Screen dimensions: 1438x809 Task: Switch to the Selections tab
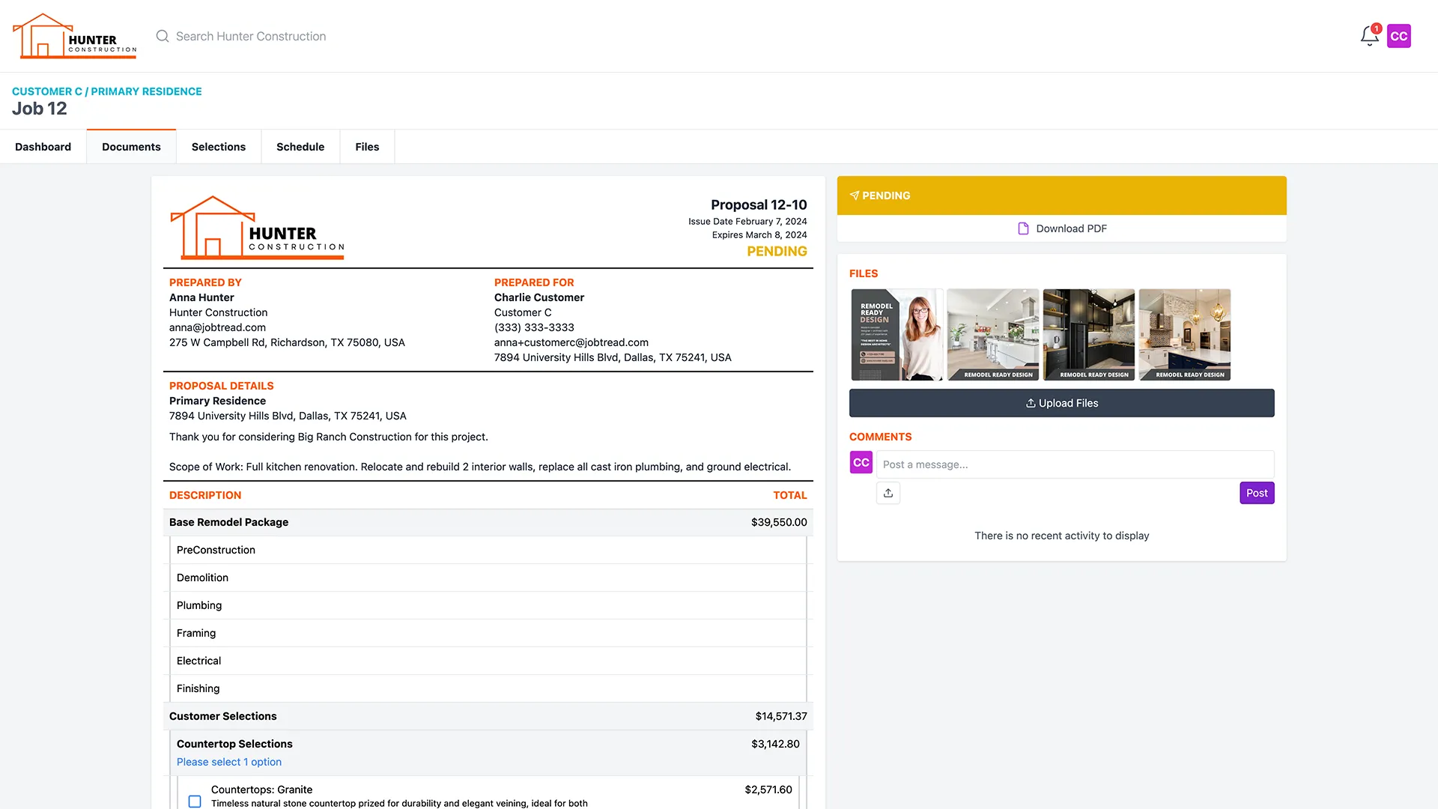click(x=218, y=146)
